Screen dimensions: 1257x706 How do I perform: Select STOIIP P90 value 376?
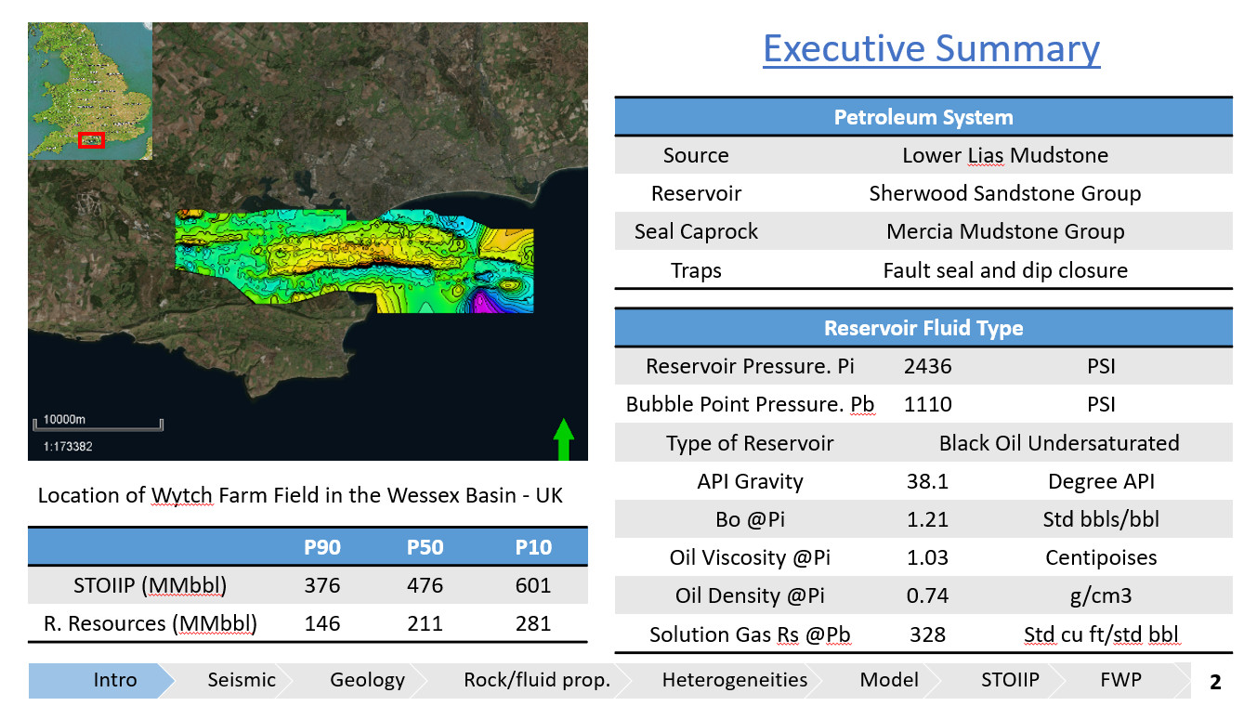(x=322, y=585)
